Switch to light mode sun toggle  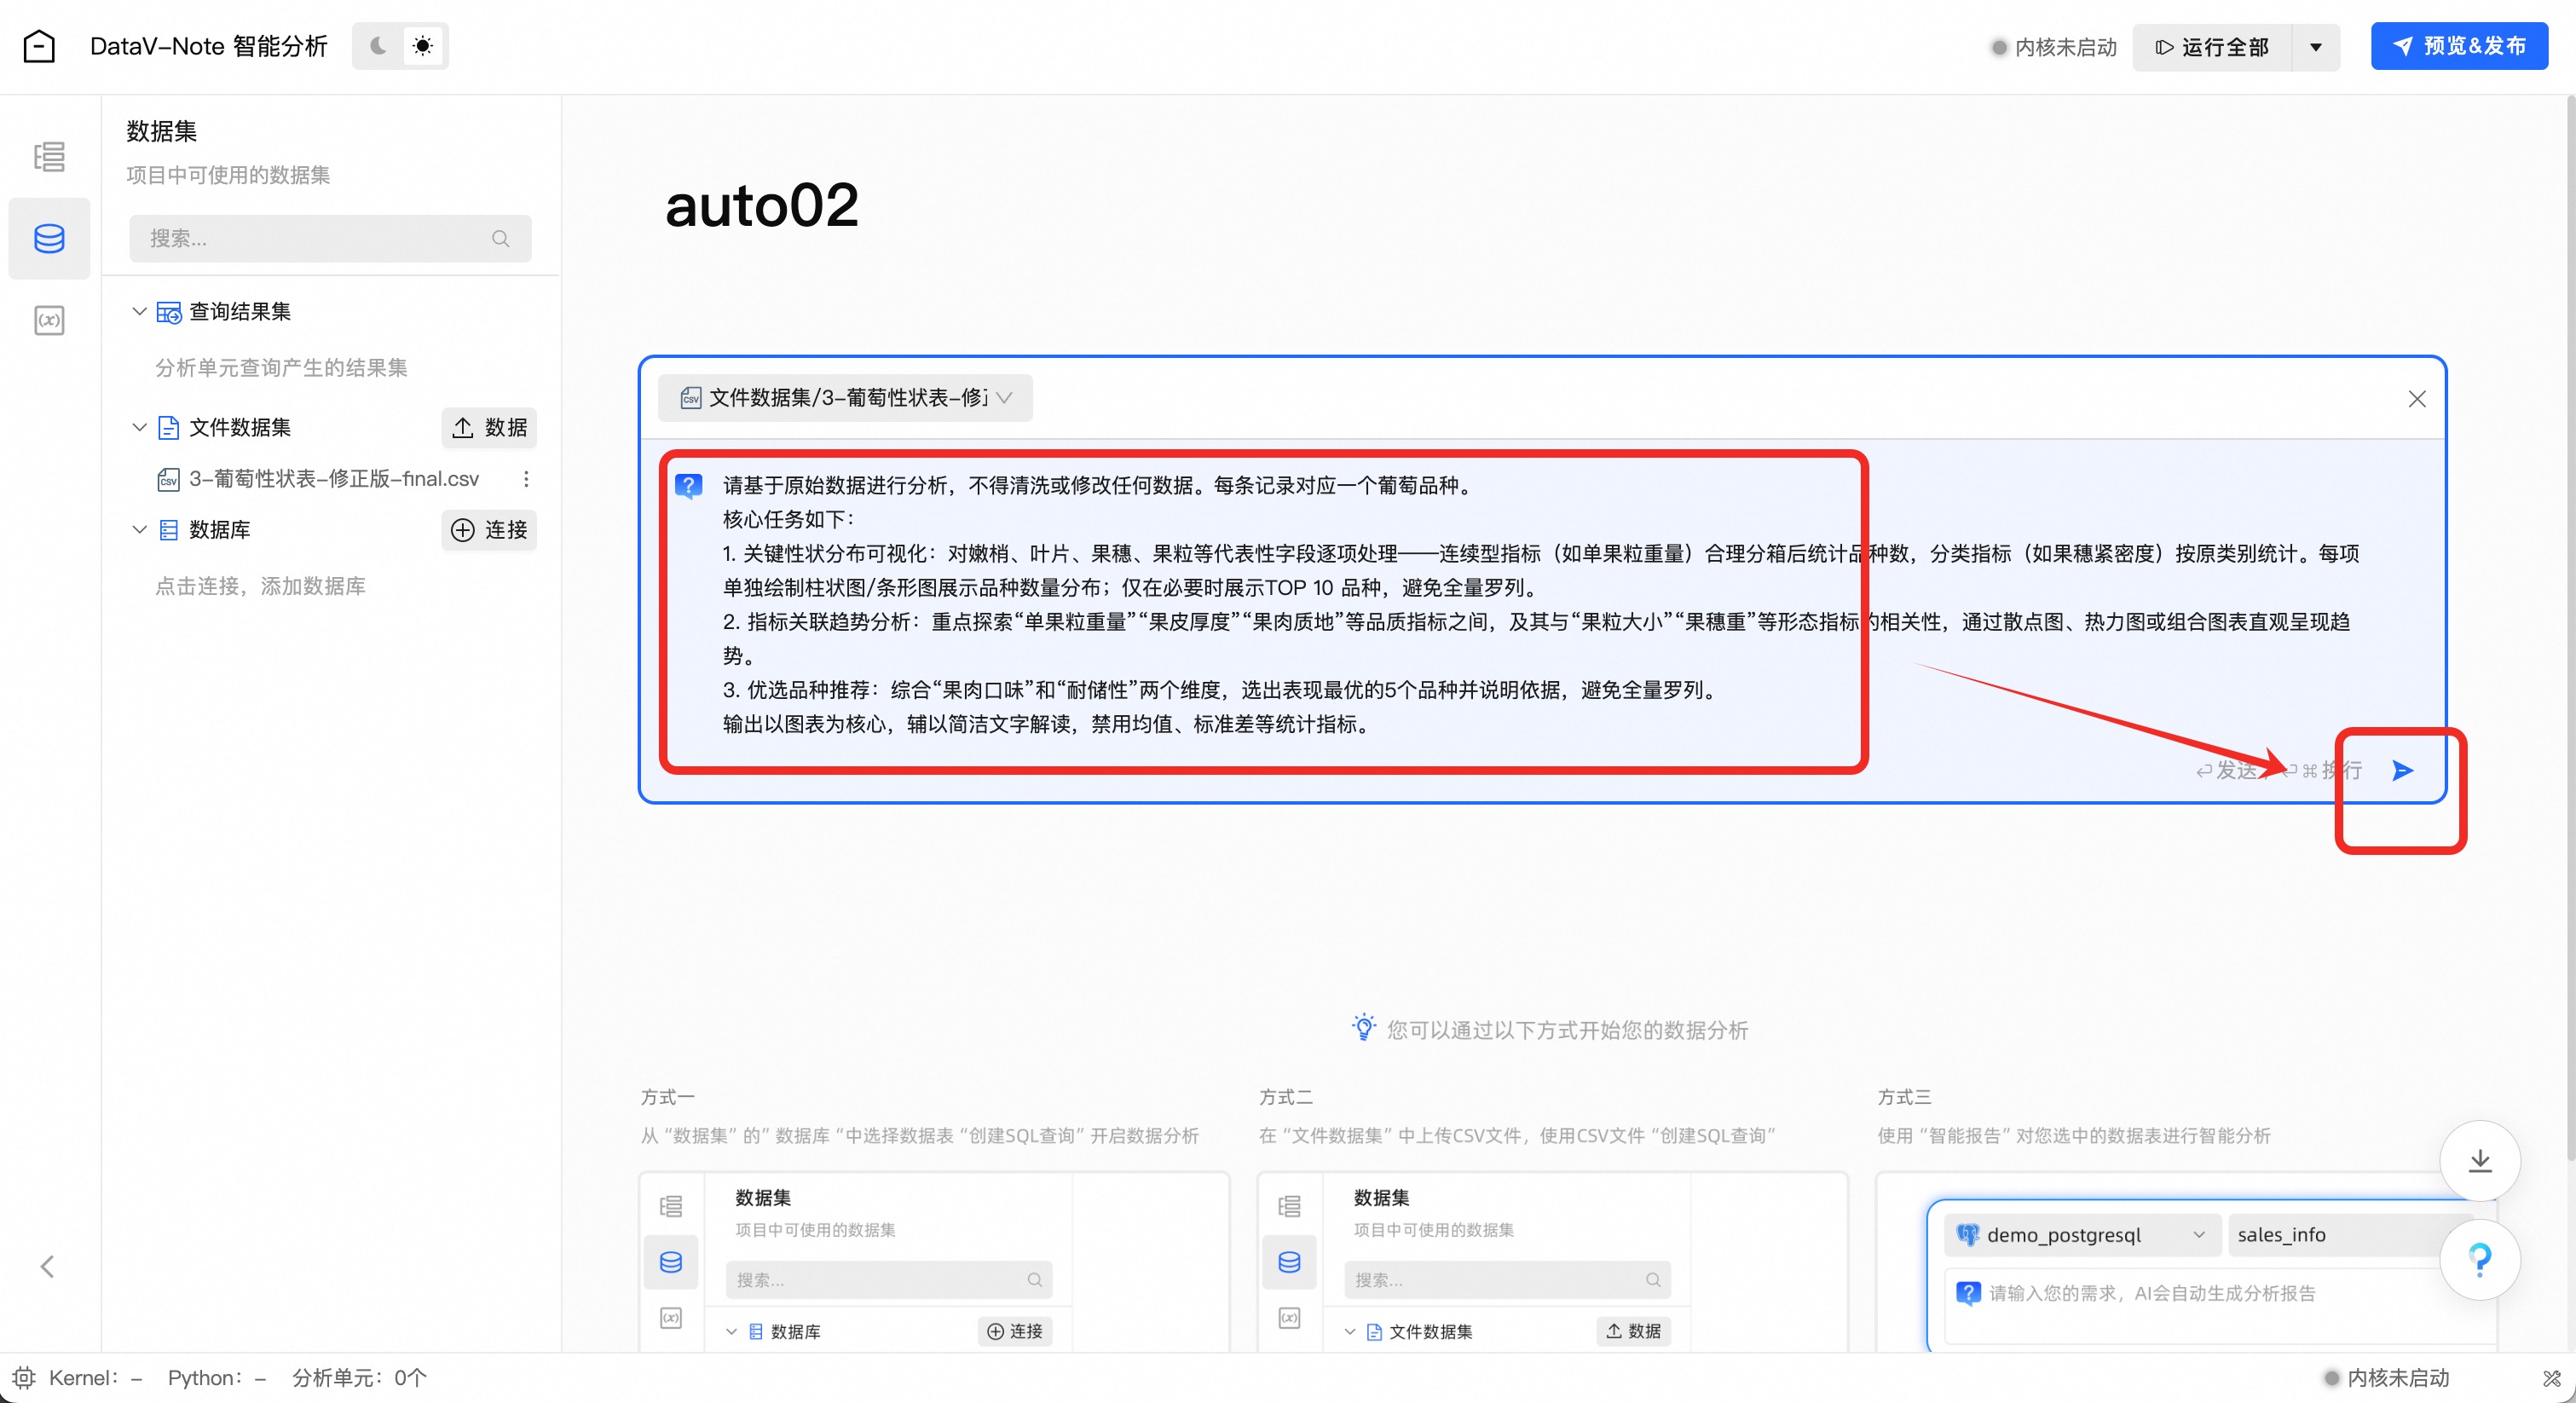coord(423,46)
